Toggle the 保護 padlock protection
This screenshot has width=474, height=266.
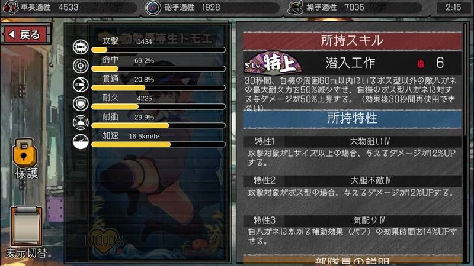(25, 158)
